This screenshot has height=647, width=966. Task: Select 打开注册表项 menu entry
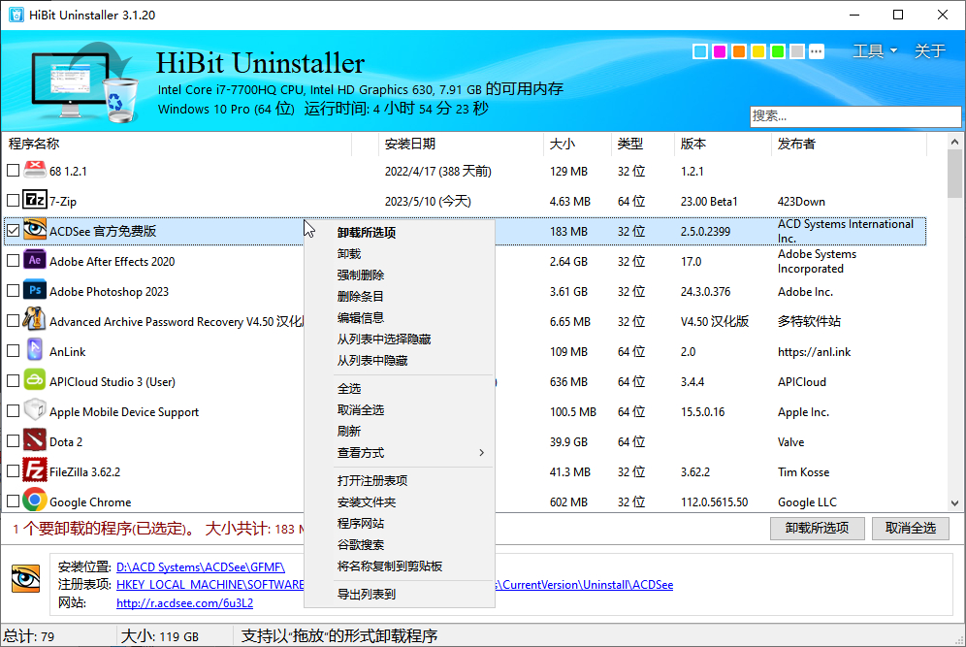tap(400, 480)
